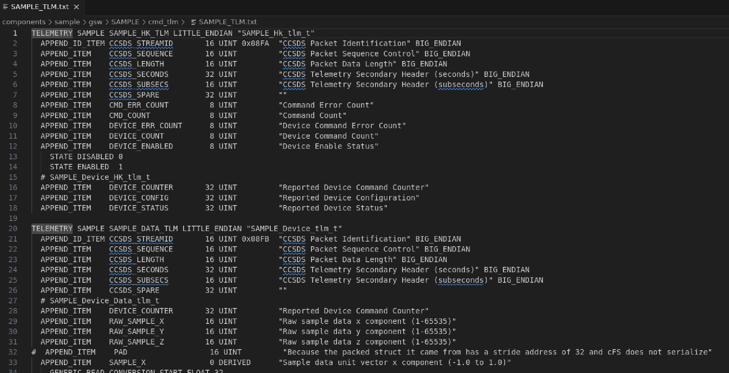Click 'CCSDS_SEQUENCE' on line 3

pos(141,54)
